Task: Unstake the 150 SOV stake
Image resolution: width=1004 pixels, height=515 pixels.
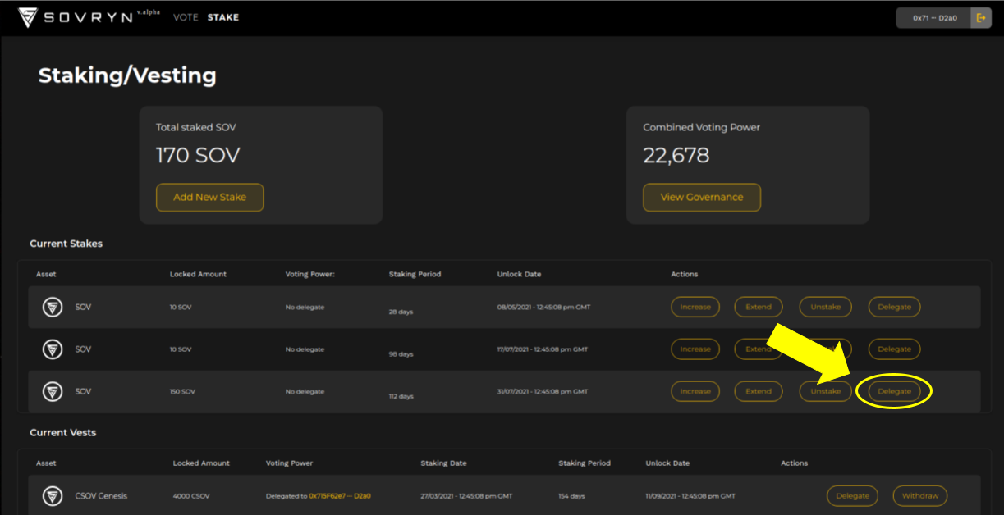Action: pyautogui.click(x=826, y=392)
